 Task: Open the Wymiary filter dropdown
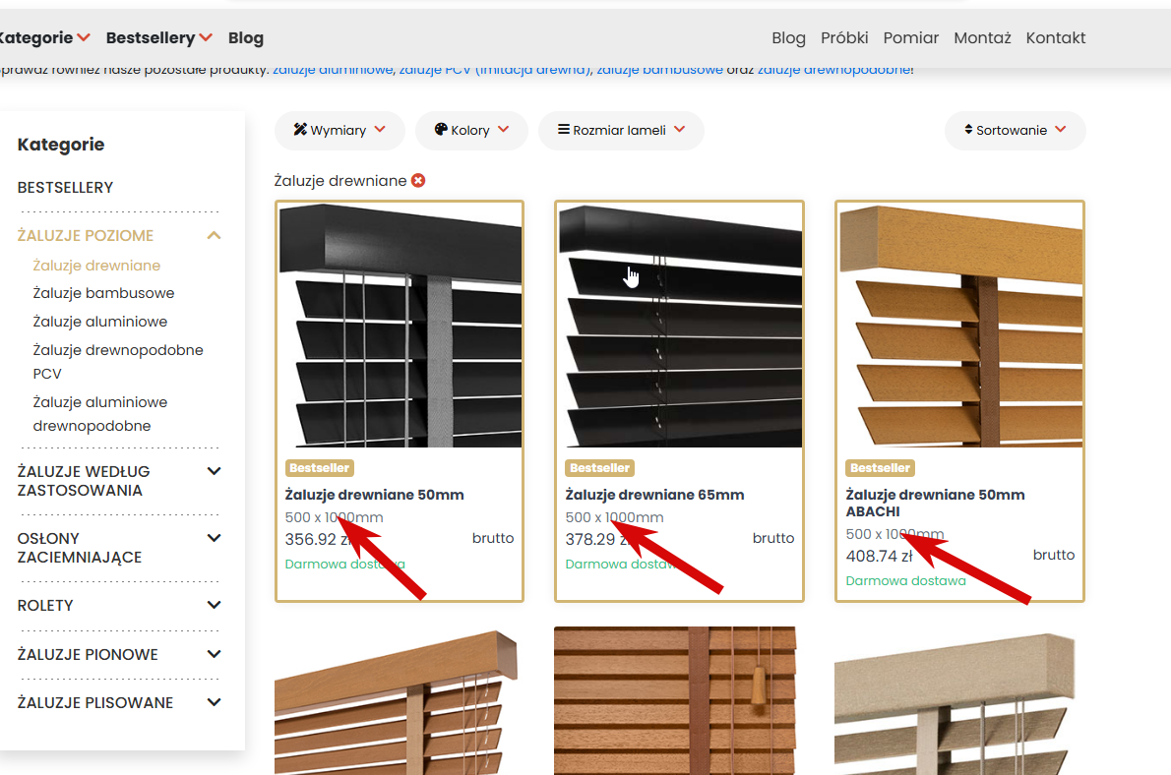pos(339,131)
